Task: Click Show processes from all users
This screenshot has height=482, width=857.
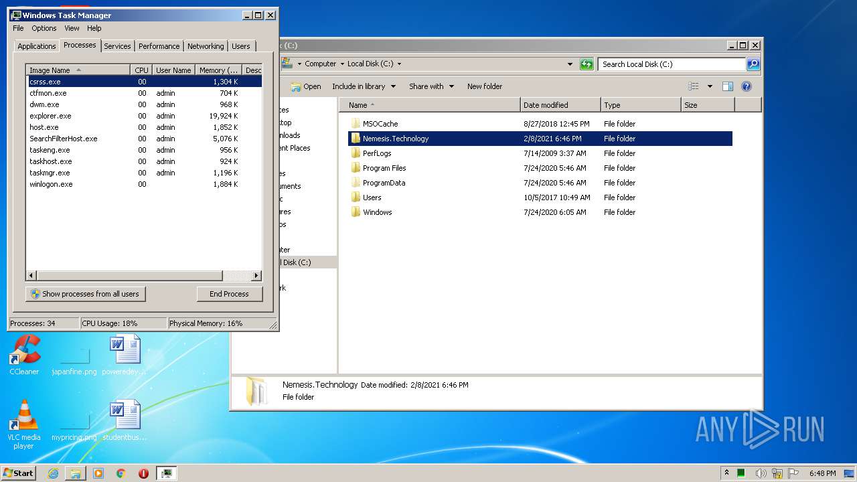Action: [85, 294]
